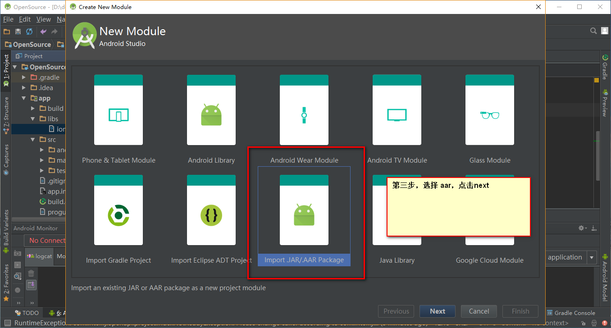Viewport: 611px width, 328px height.
Task: Open the Captures side tab
Action: pos(6,159)
